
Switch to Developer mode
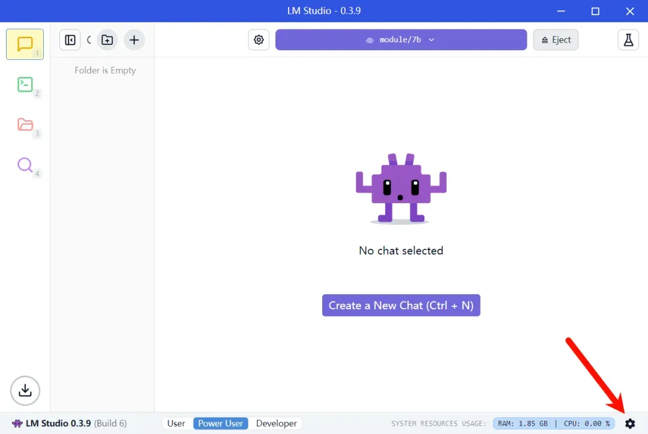277,423
